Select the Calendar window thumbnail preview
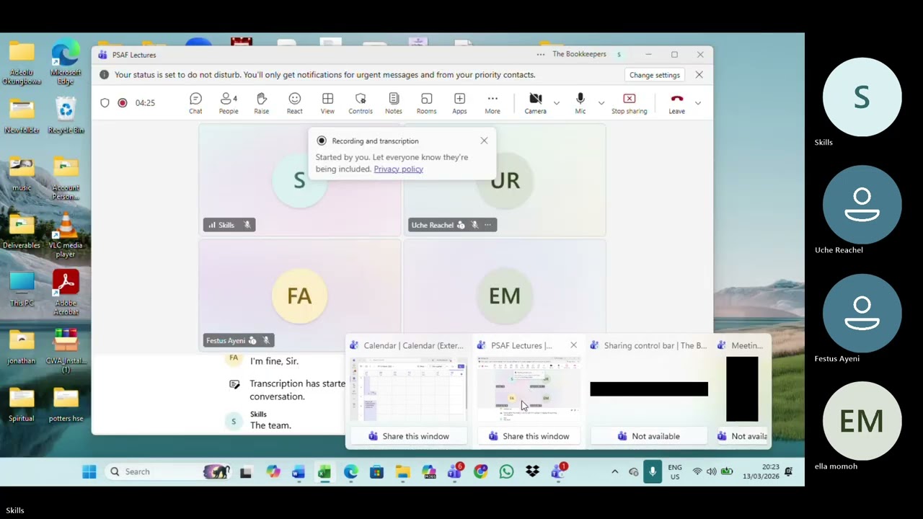 pos(409,389)
